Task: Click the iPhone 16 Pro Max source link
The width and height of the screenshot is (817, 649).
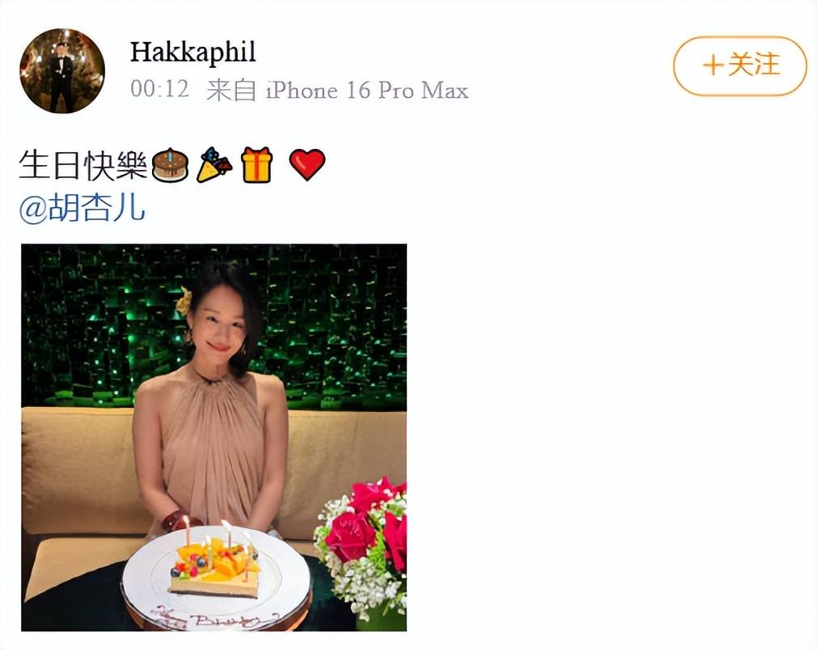Action: tap(366, 90)
